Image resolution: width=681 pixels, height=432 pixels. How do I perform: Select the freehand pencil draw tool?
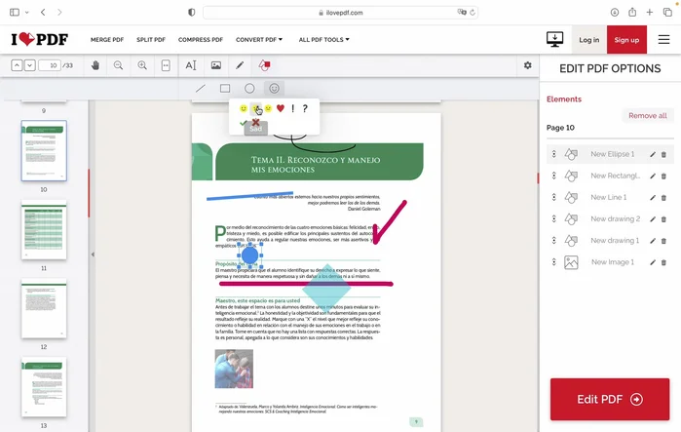coord(240,65)
